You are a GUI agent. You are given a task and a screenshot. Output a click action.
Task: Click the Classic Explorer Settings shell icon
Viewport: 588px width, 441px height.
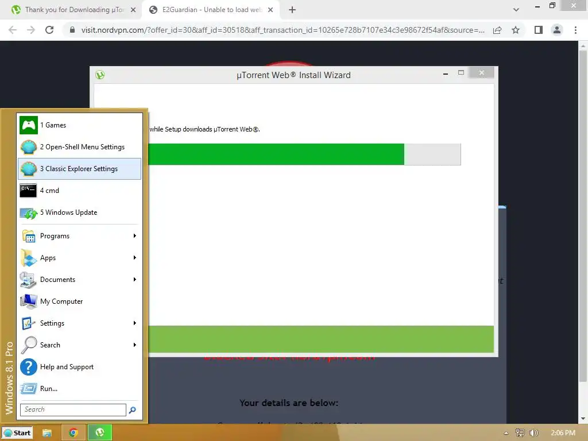(x=29, y=169)
